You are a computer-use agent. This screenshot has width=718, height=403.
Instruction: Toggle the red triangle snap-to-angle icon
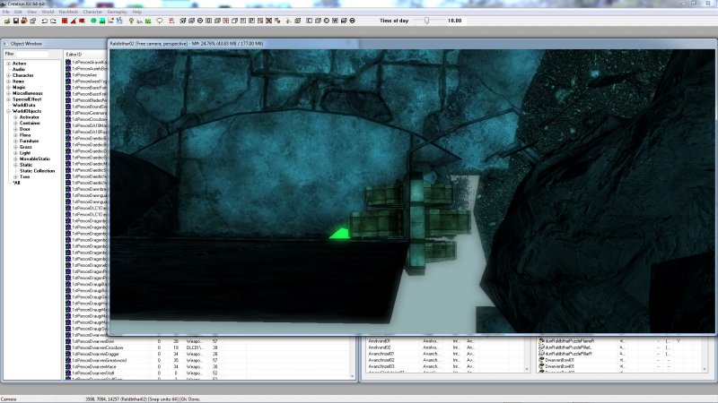[74, 21]
